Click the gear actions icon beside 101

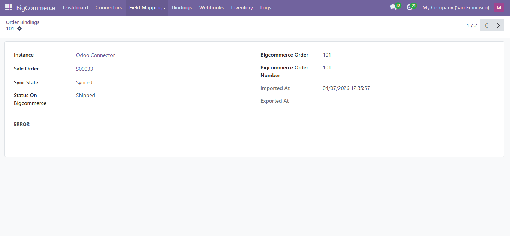click(x=19, y=28)
